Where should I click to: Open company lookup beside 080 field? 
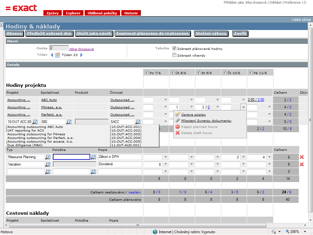click(x=69, y=121)
